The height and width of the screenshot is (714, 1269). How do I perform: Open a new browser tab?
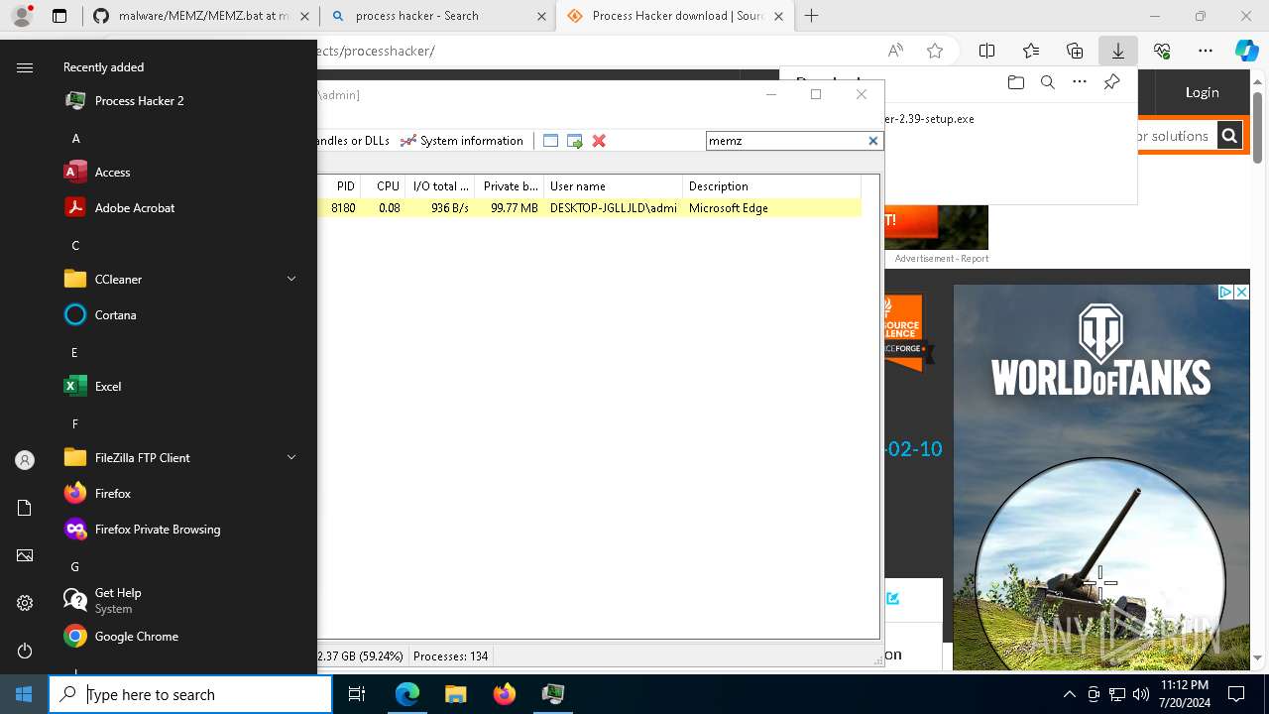[x=811, y=16]
